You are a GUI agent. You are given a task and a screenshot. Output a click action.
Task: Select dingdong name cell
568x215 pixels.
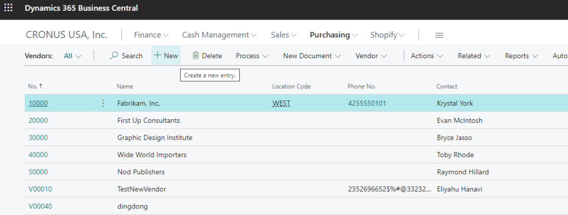[x=133, y=206]
